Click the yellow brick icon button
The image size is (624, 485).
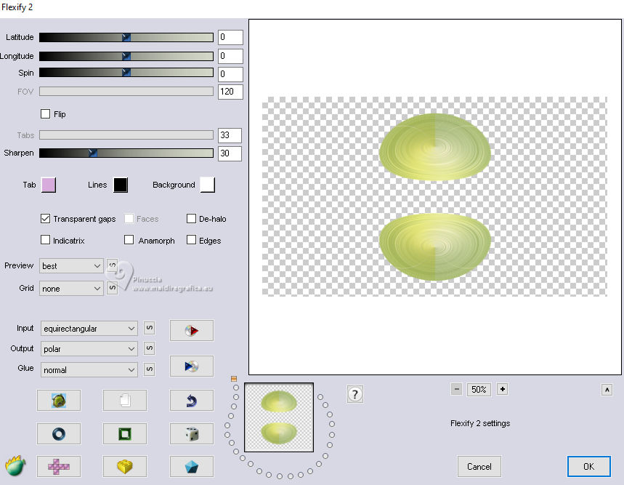point(125,466)
